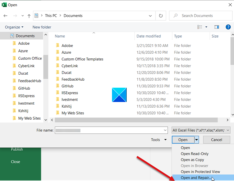Open the Help question mark icon
This screenshot has height=181, width=234.
click(x=228, y=27)
